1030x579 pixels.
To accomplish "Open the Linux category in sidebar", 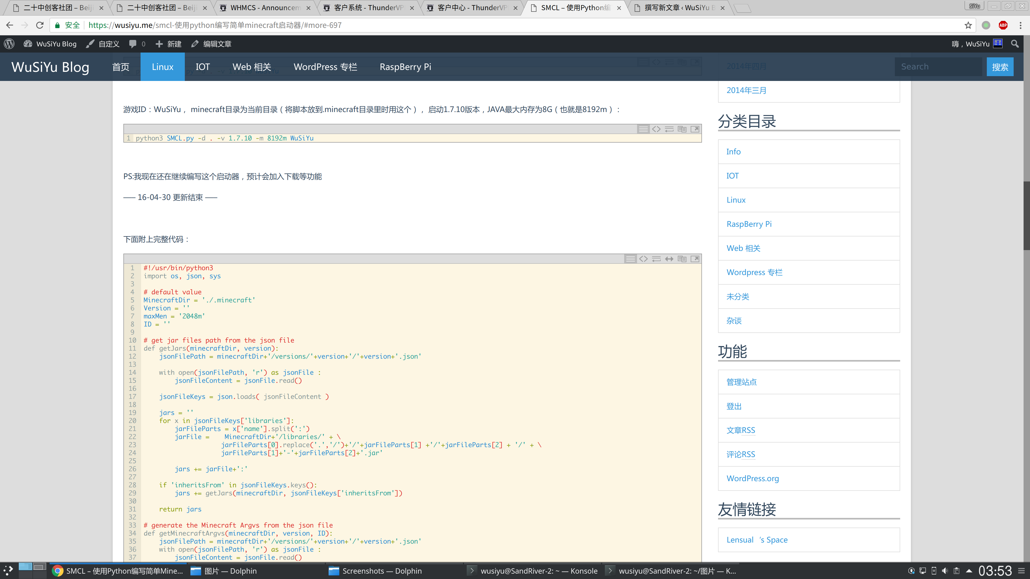I will [736, 200].
